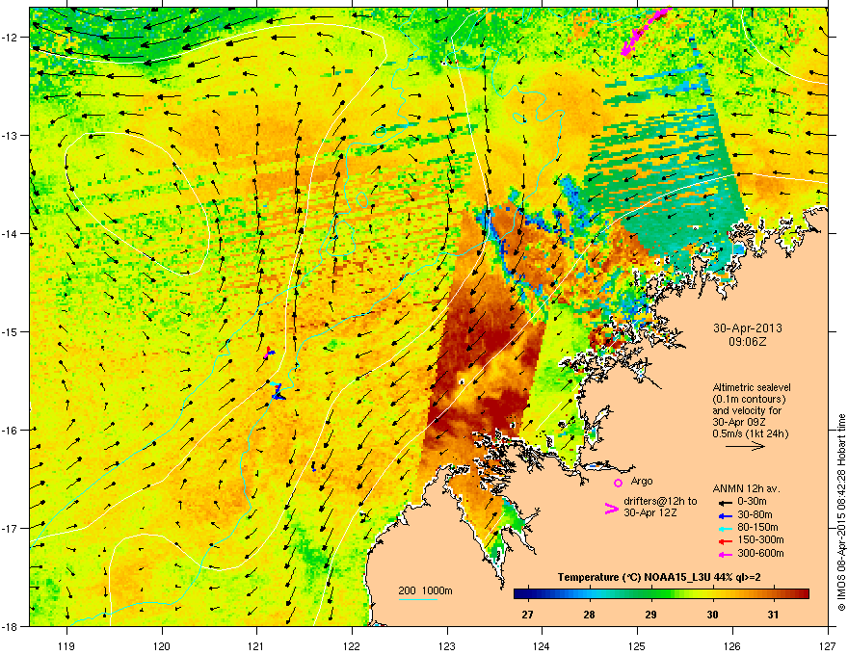Click the 121 longitude axis label
This screenshot has height=655, width=848.
[x=257, y=645]
